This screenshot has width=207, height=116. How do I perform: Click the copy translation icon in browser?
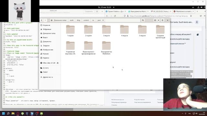click(198, 34)
